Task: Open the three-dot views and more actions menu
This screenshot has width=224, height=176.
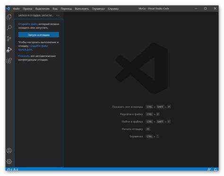Action: (58, 16)
